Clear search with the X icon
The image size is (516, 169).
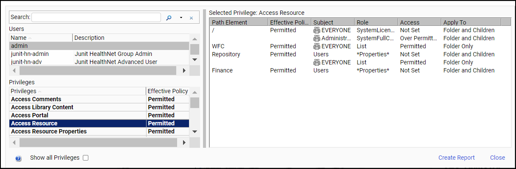coord(191,18)
